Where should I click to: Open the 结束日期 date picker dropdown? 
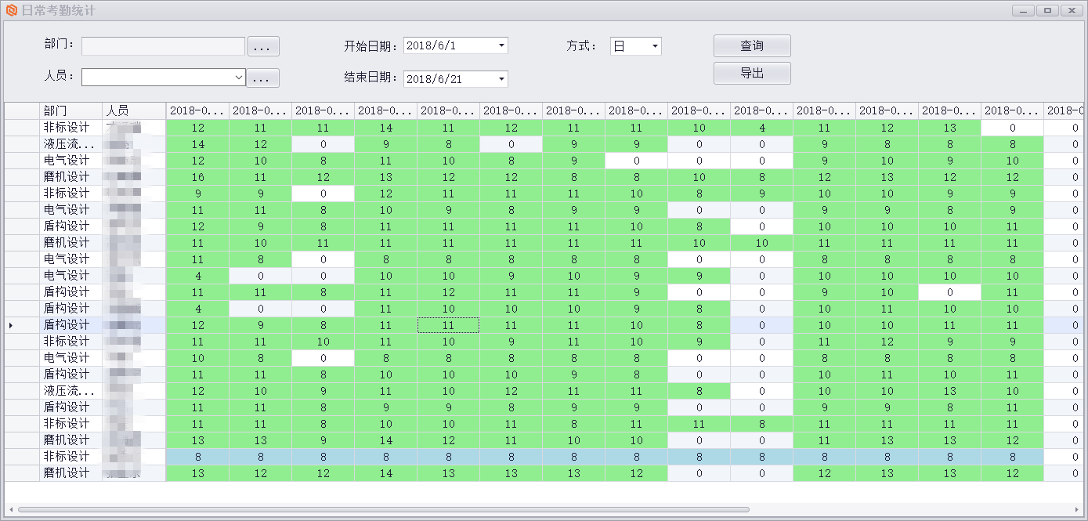(x=501, y=79)
